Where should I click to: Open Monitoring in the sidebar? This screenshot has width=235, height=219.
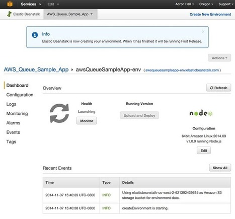tap(17, 113)
